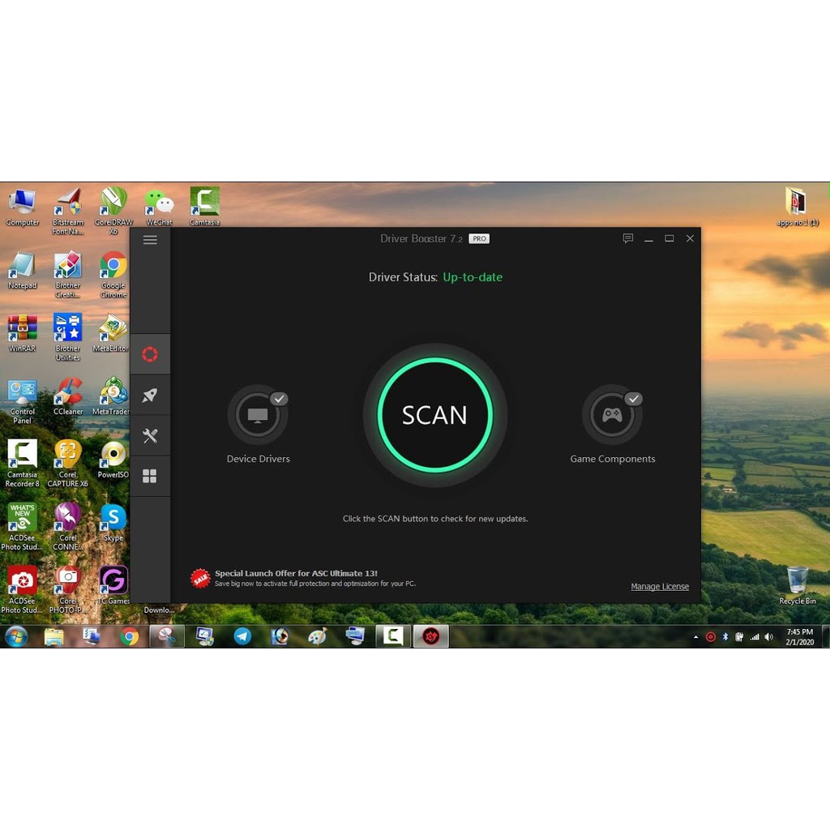Screen dimensions: 830x830
Task: Click the feedback speech bubble icon
Action: (x=627, y=239)
